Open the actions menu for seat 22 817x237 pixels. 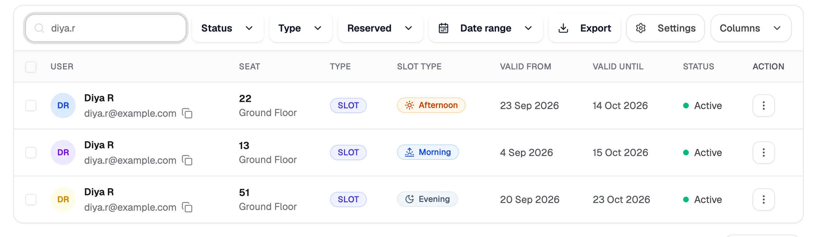point(763,106)
